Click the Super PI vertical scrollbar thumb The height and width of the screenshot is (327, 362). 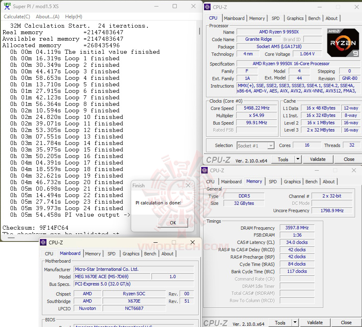pyautogui.click(x=200, y=31)
